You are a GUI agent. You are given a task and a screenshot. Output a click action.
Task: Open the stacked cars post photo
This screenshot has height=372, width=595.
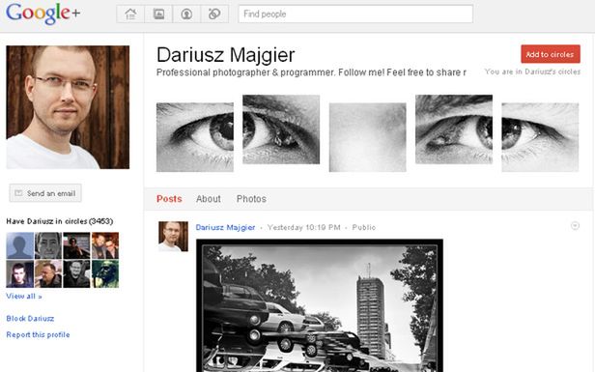pos(320,305)
